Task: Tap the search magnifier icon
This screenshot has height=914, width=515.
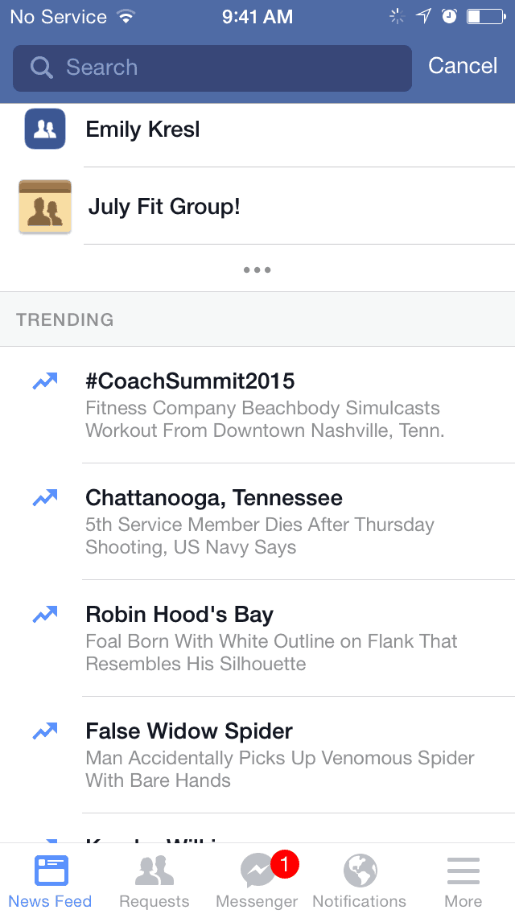Action: (x=41, y=68)
